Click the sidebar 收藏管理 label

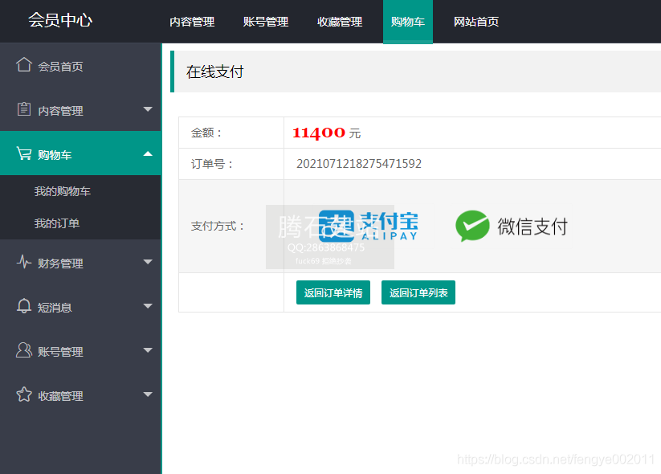60,396
